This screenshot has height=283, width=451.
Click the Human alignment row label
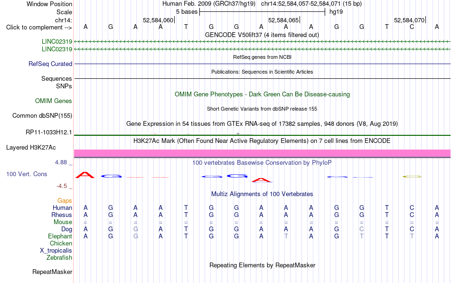(62, 208)
